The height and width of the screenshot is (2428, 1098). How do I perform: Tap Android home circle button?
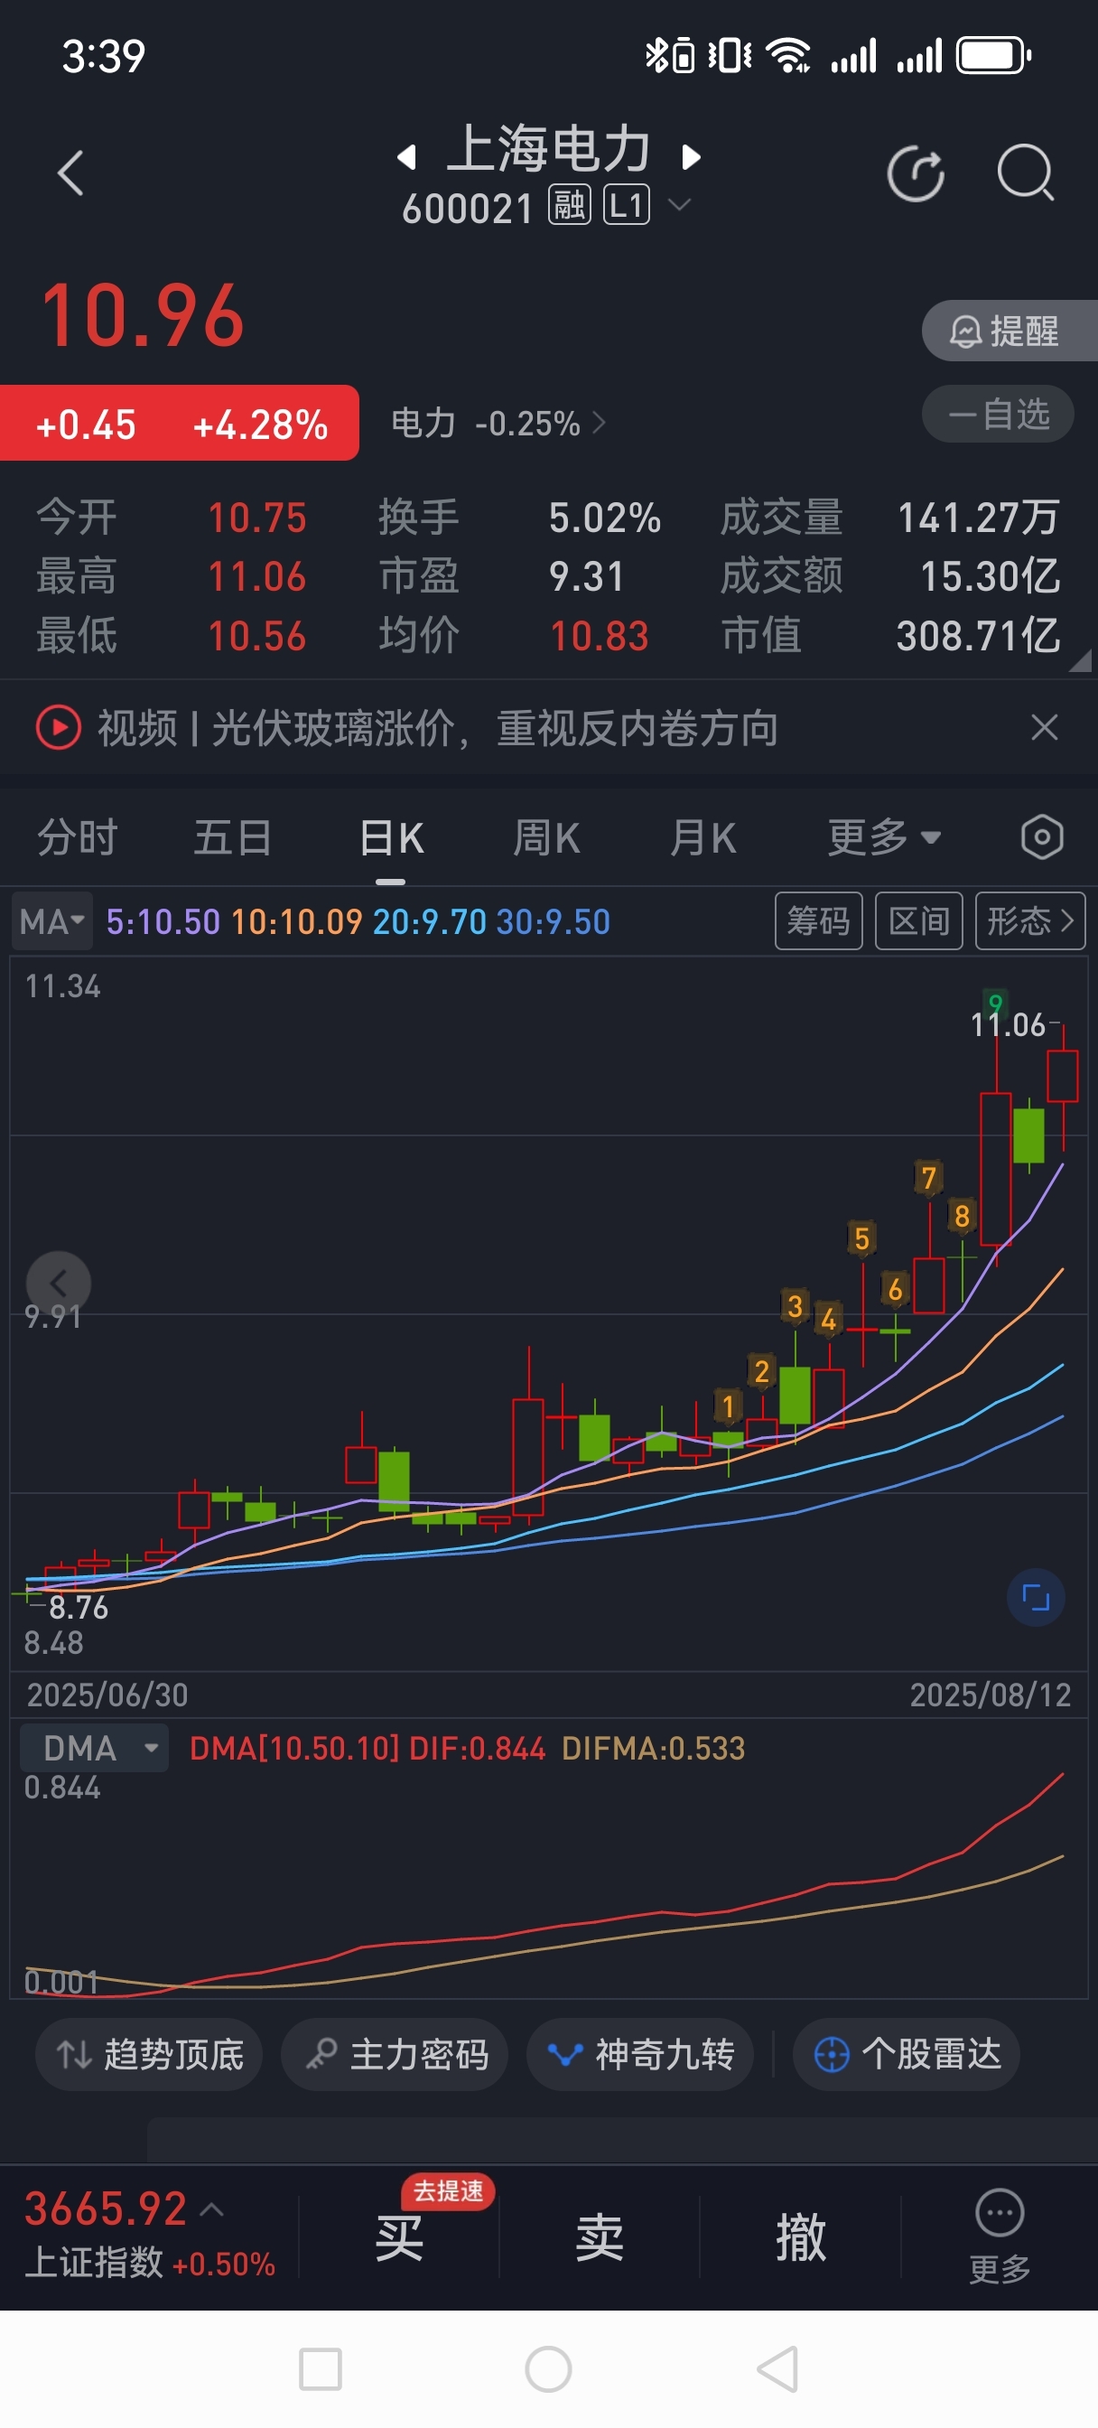click(548, 2369)
